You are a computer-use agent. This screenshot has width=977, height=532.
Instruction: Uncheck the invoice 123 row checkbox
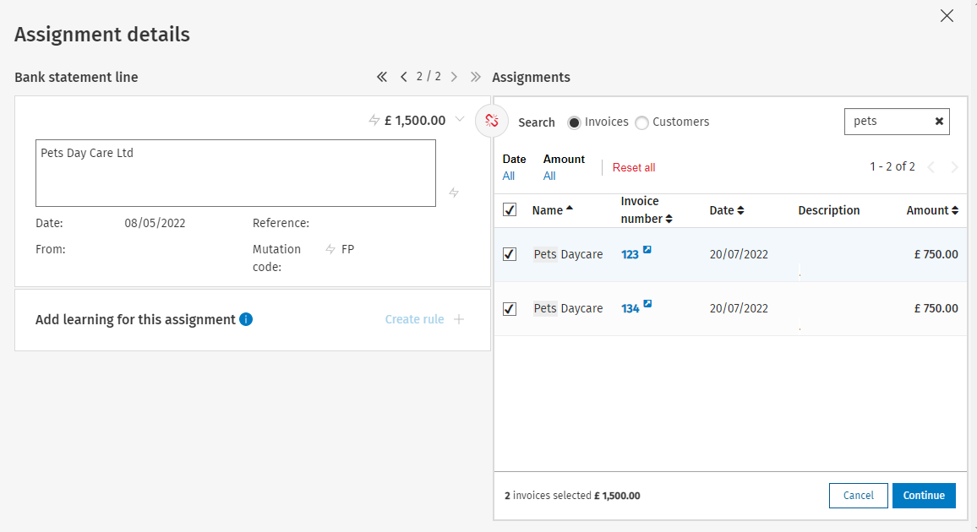tap(510, 254)
